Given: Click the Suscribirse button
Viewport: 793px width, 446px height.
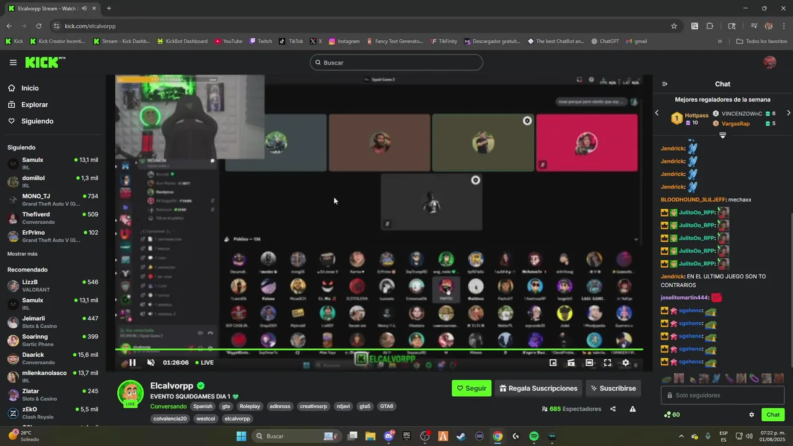Looking at the screenshot, I should [613, 388].
